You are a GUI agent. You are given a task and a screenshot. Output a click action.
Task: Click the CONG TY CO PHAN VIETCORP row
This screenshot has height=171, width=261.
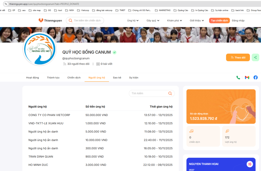click(100, 115)
